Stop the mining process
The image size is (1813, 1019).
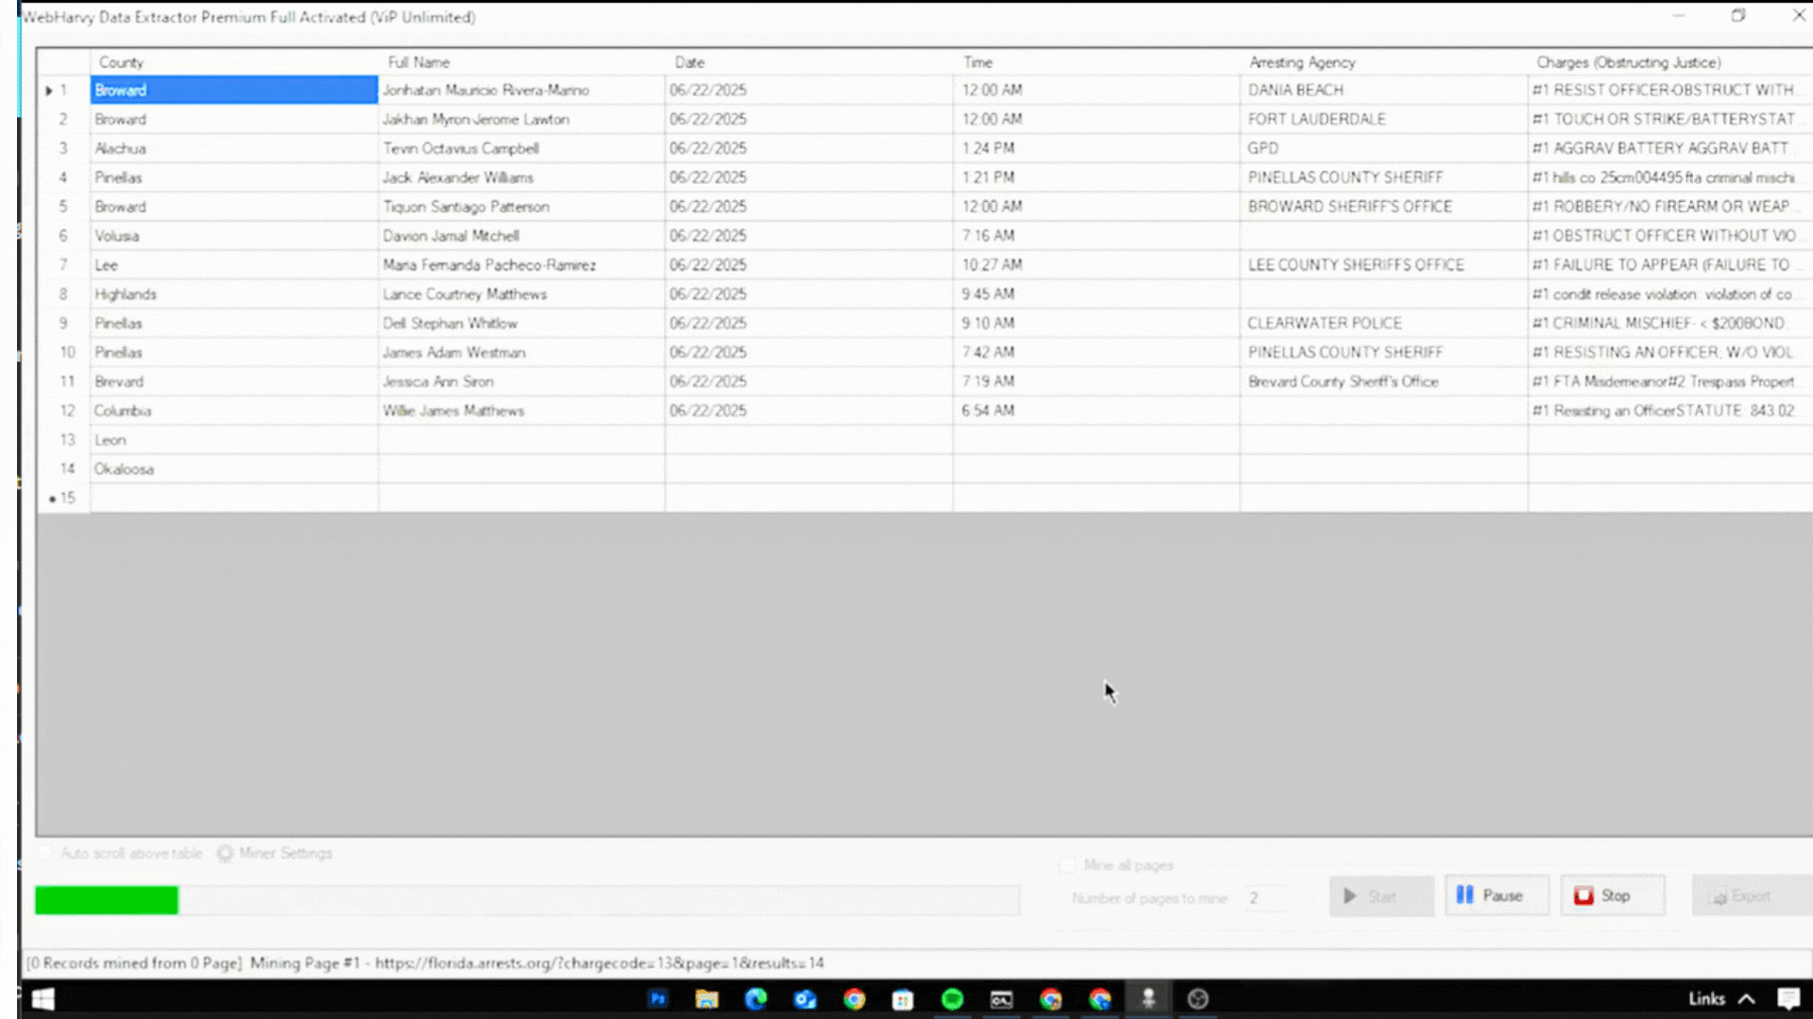point(1612,895)
